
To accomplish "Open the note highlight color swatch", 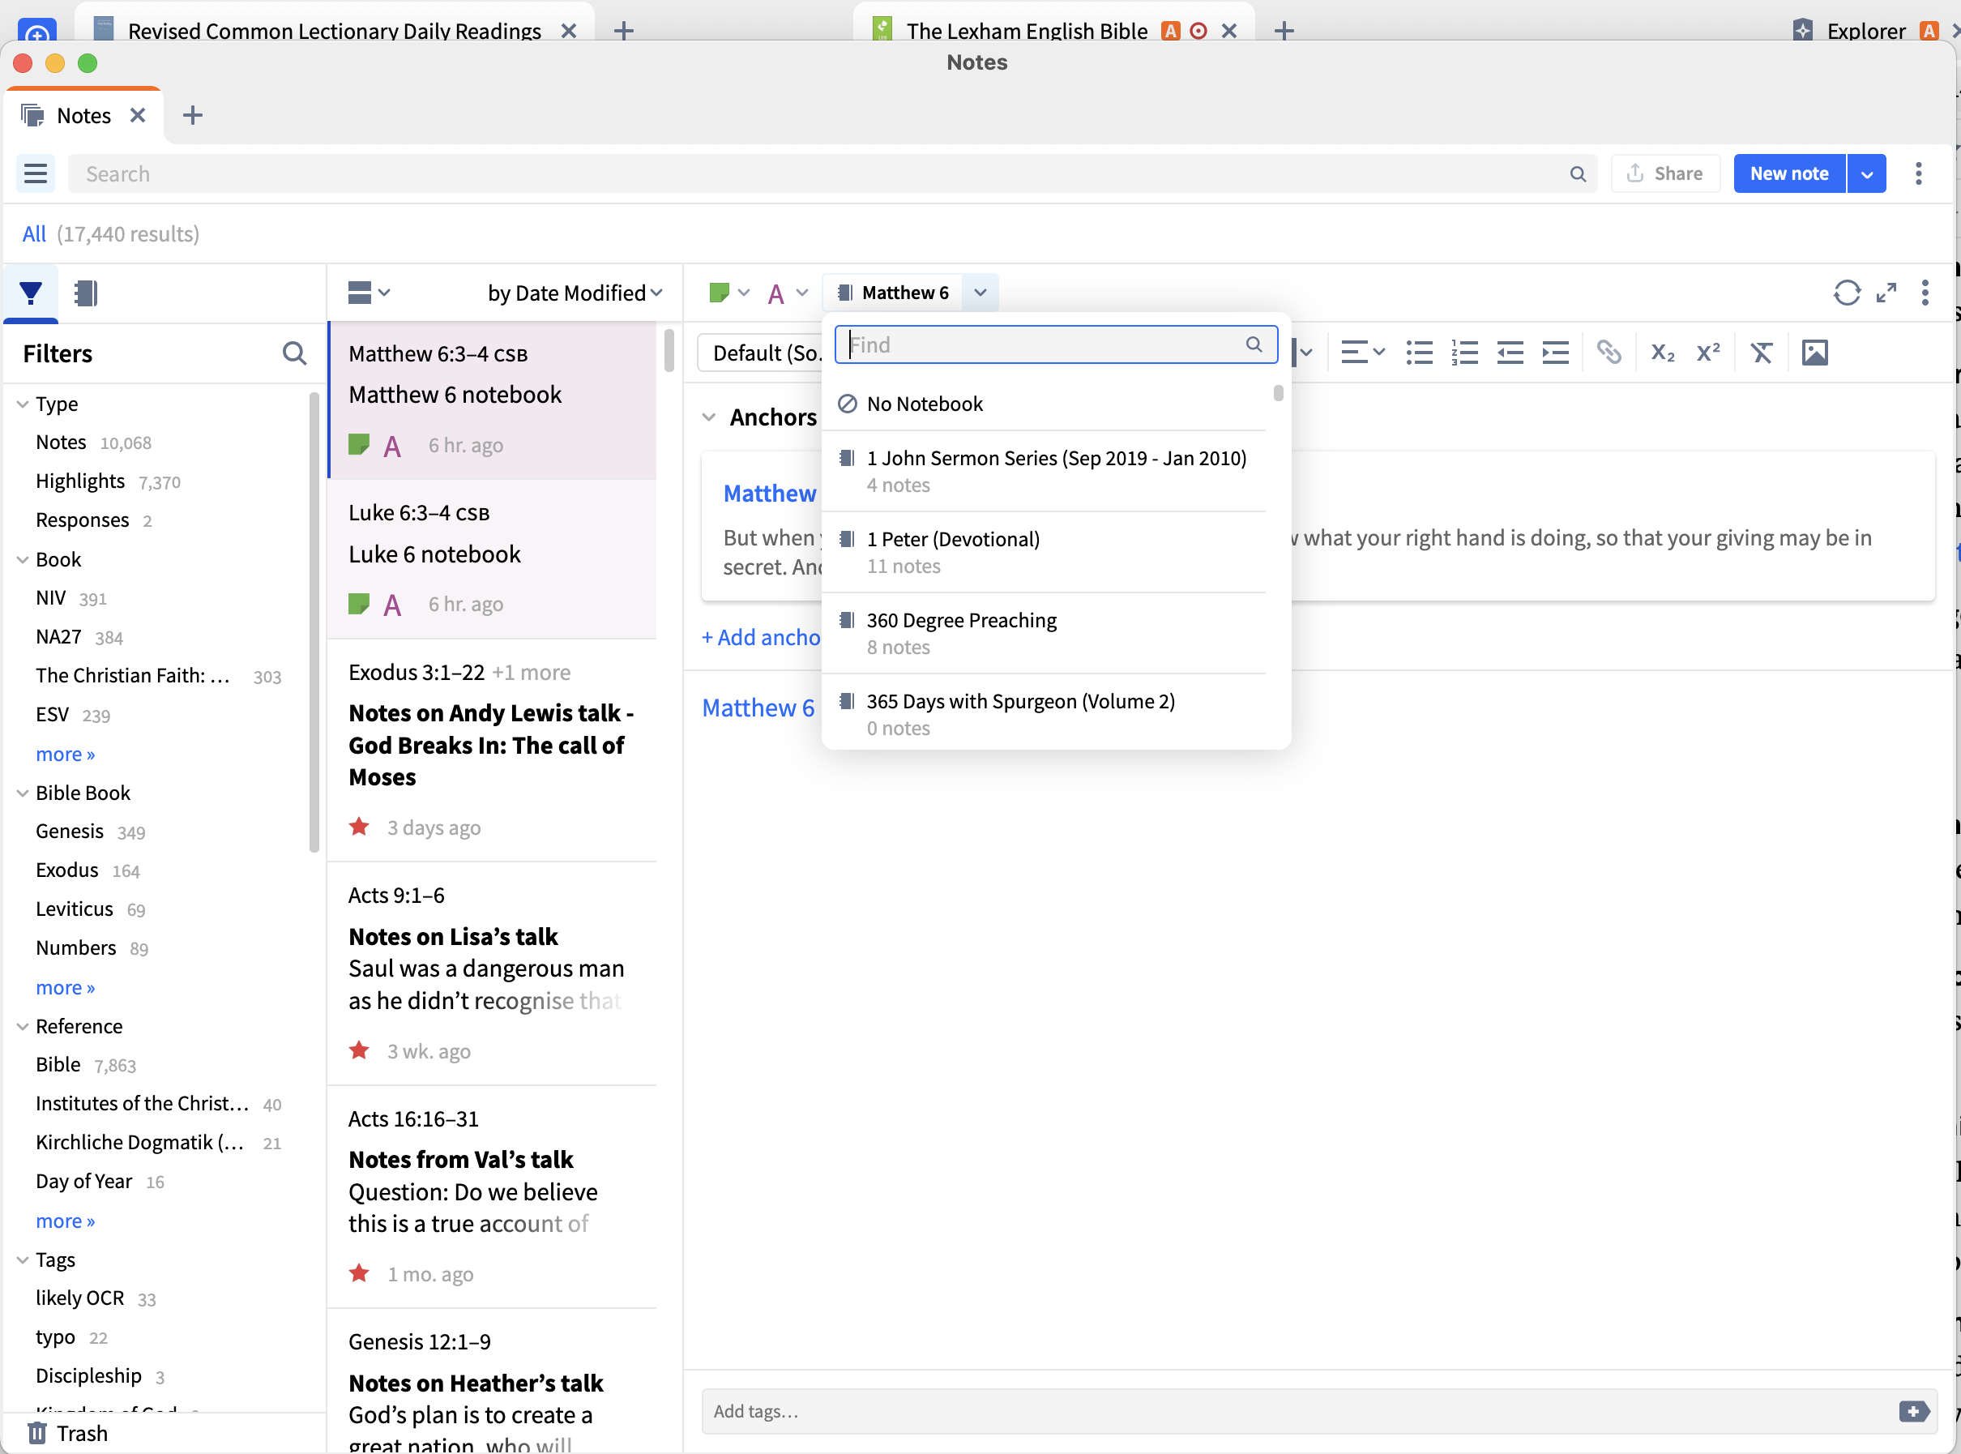I will [719, 293].
